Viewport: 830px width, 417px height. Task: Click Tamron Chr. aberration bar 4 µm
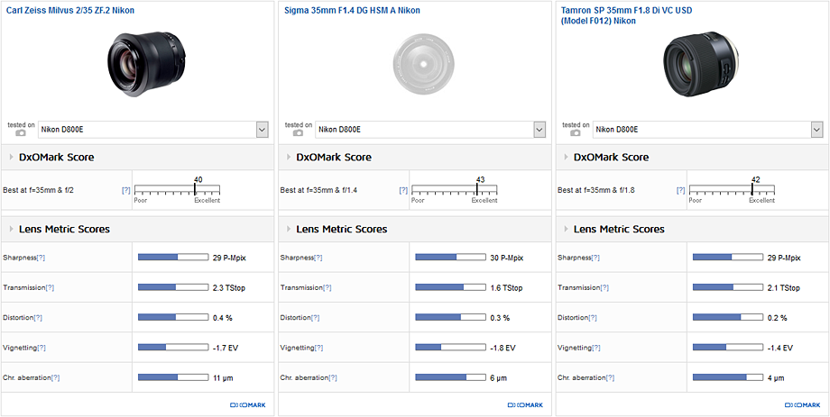[x=728, y=378]
